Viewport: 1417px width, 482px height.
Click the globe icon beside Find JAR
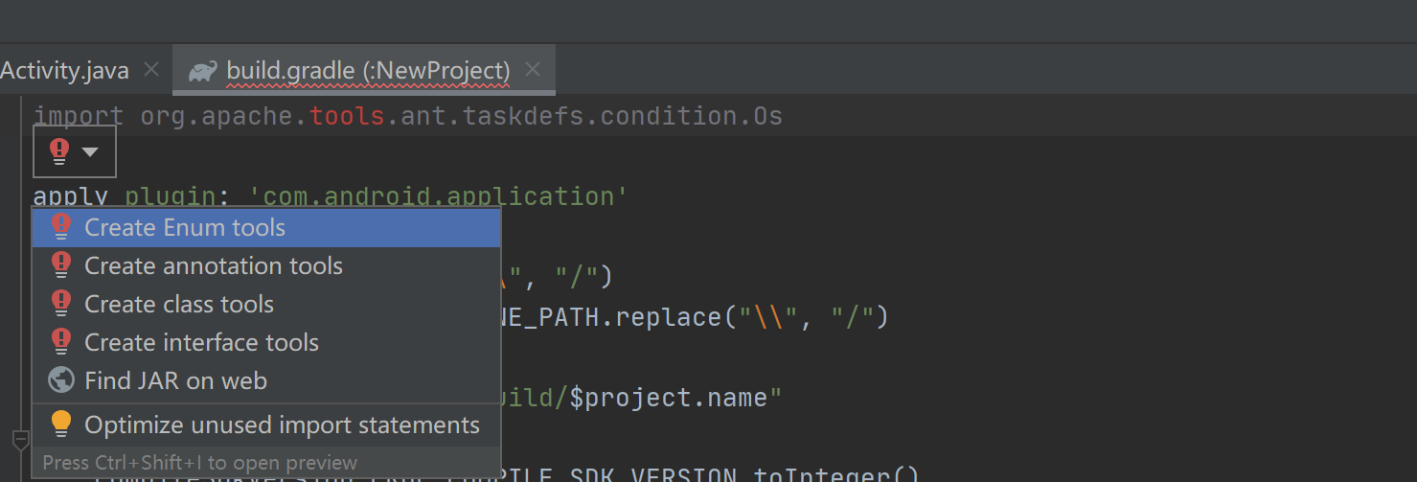coord(61,380)
